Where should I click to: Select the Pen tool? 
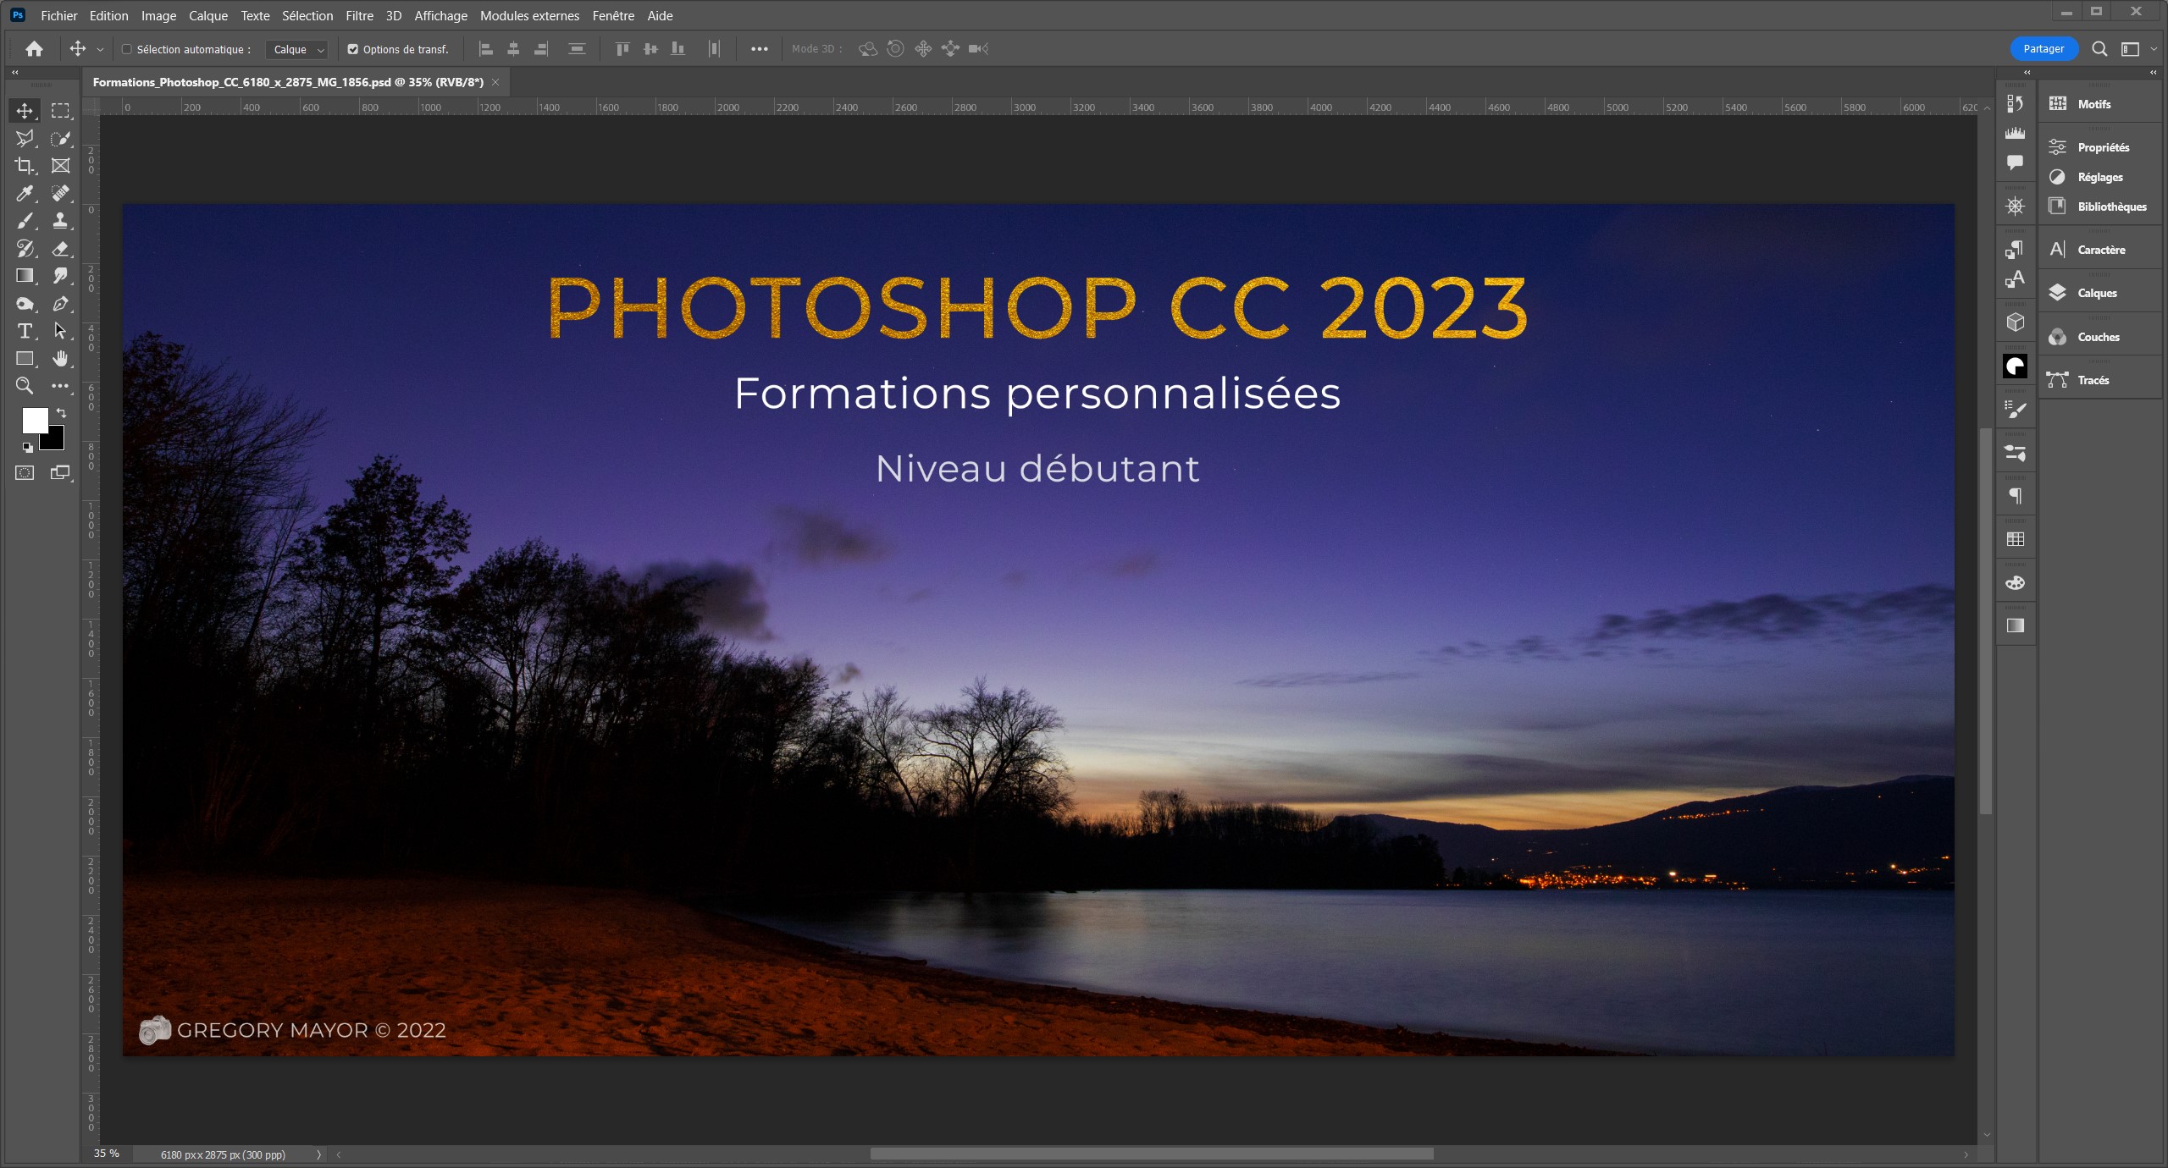(x=60, y=304)
